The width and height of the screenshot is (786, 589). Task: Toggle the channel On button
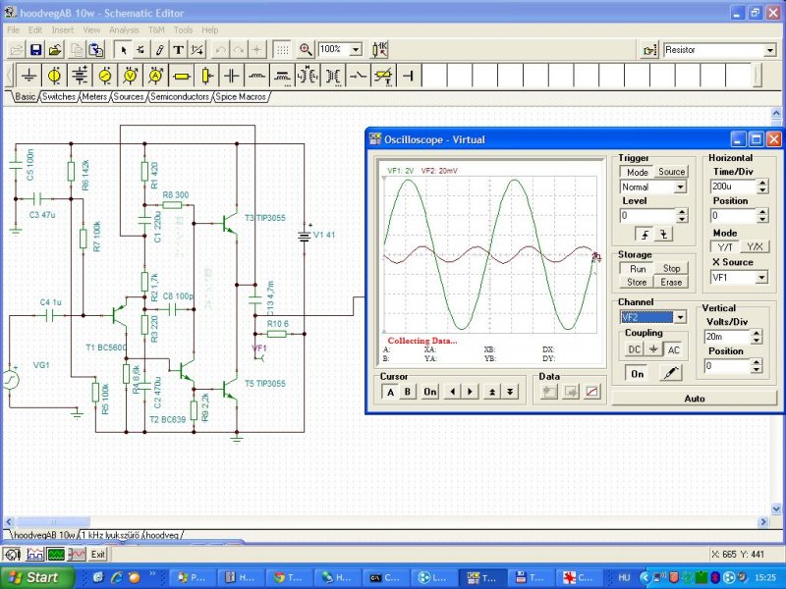pos(637,373)
